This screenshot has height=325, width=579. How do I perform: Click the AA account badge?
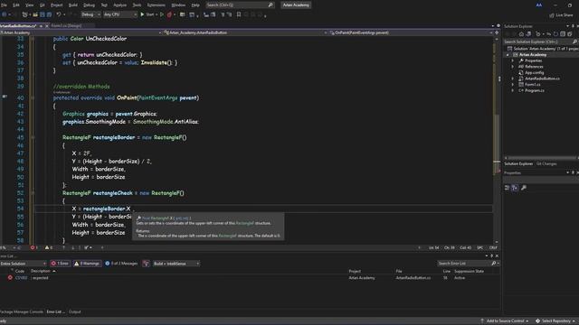point(539,5)
